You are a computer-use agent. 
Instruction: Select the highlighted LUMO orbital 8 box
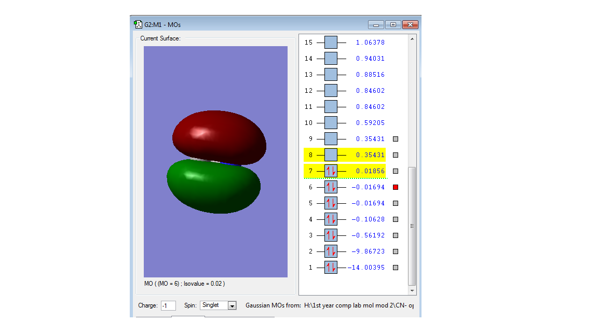[x=331, y=155]
